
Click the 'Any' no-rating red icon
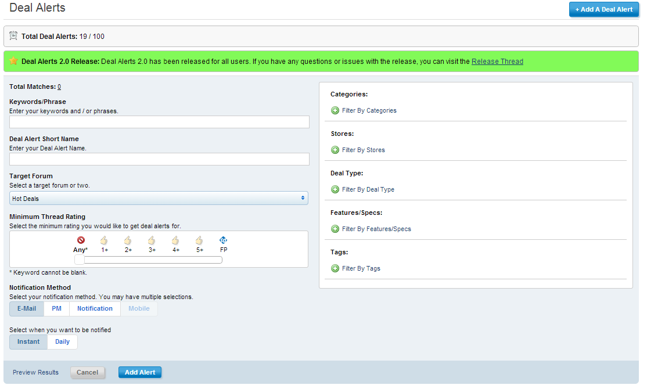81,240
